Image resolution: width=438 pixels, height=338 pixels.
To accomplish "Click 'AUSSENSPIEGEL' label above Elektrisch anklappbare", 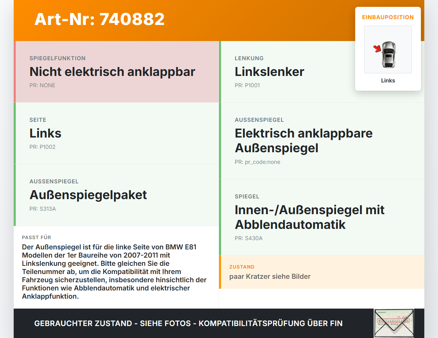I will pos(259,120).
